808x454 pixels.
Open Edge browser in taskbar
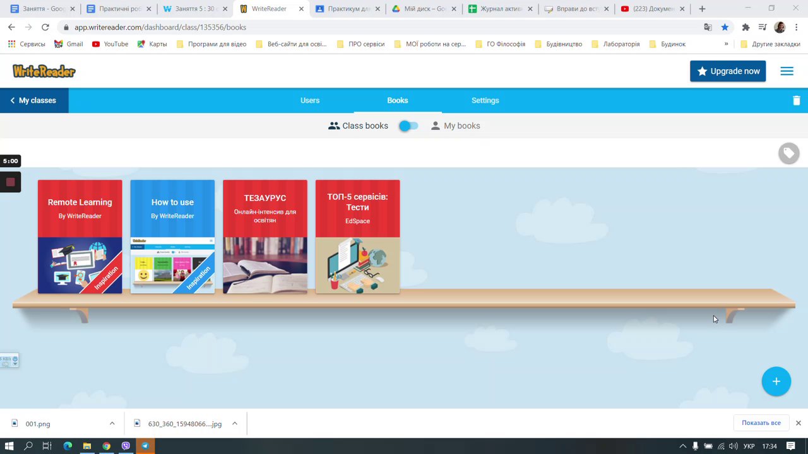click(68, 446)
